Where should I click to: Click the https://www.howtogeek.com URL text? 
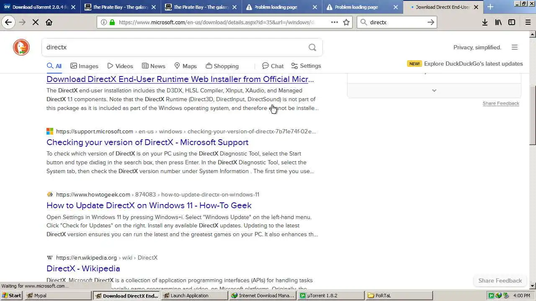click(93, 194)
